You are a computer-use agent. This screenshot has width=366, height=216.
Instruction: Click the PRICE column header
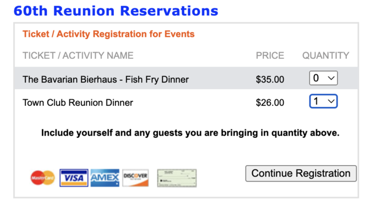pyautogui.click(x=270, y=55)
